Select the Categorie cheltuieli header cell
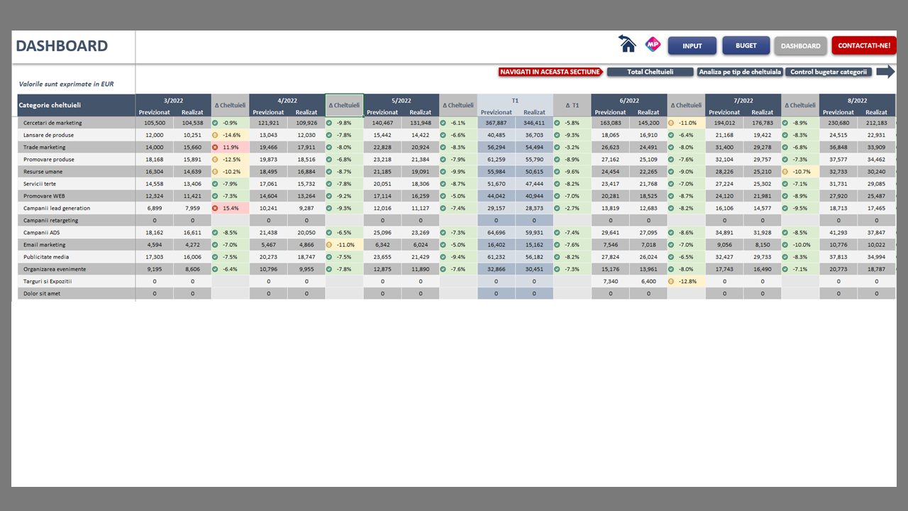Screen dimensions: 908x511 pyautogui.click(x=74, y=106)
